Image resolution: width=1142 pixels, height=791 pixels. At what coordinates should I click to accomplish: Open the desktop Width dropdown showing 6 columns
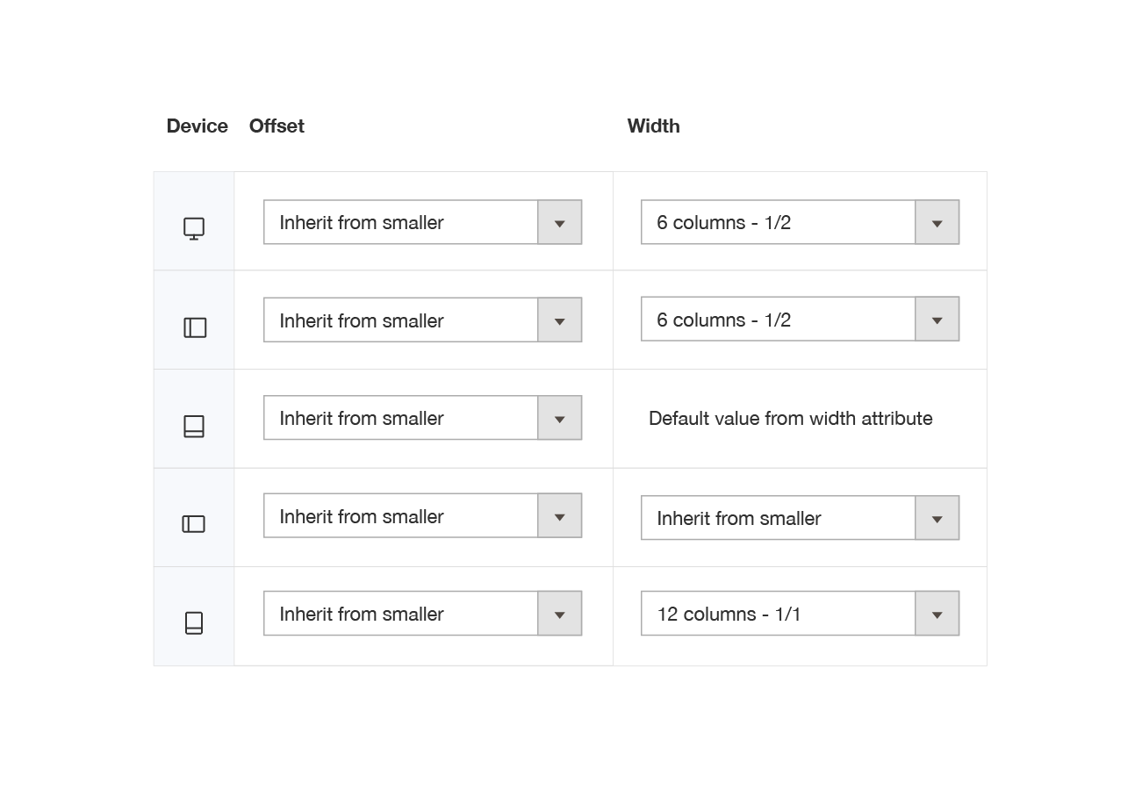778,222
